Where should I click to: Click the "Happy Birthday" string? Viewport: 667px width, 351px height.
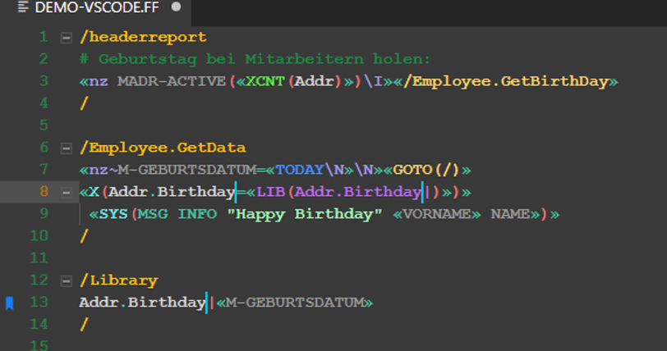click(x=305, y=214)
